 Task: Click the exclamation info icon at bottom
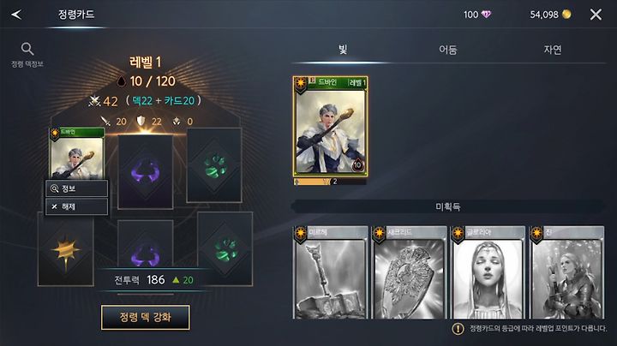click(x=458, y=329)
